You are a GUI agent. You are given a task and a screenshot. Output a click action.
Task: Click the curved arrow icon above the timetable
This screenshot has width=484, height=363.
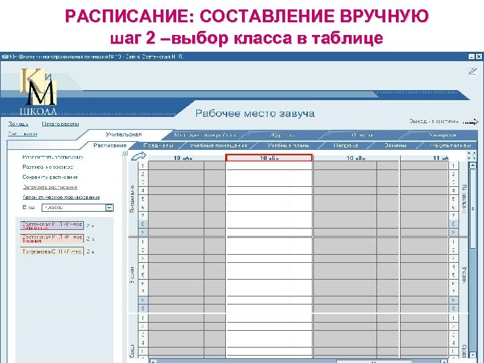point(138,156)
